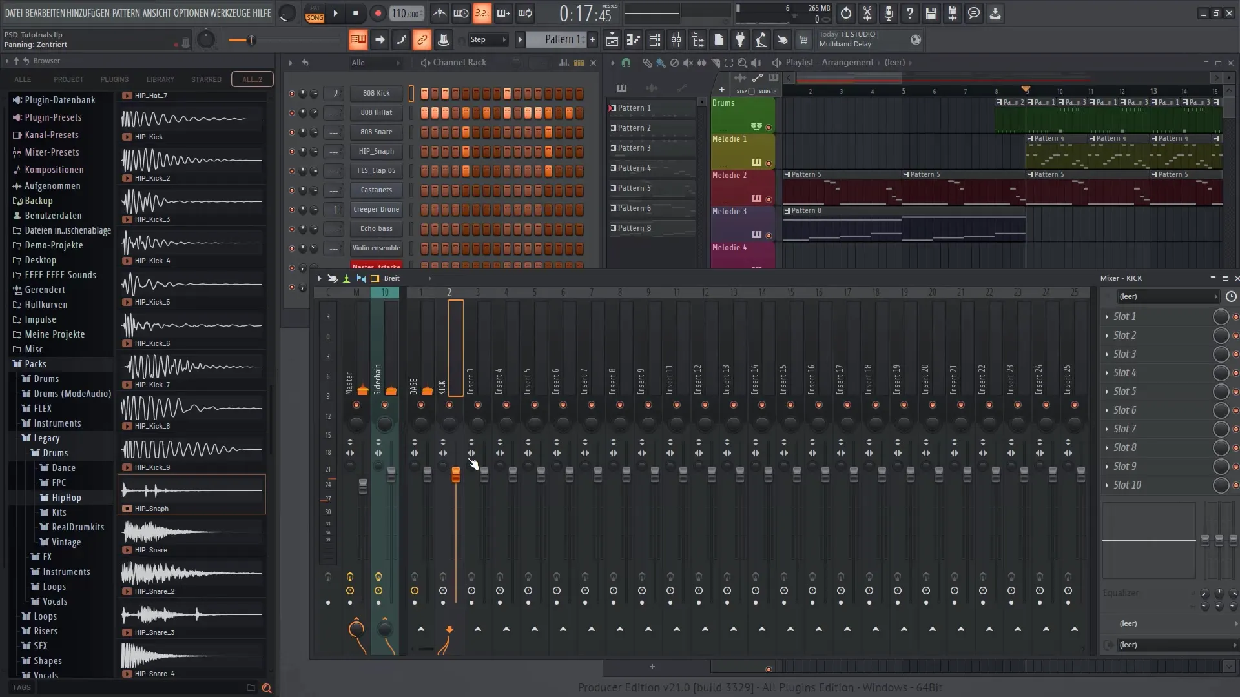Click the microphone one-click recording icon
Image resolution: width=1240 pixels, height=697 pixels.
coord(889,13)
